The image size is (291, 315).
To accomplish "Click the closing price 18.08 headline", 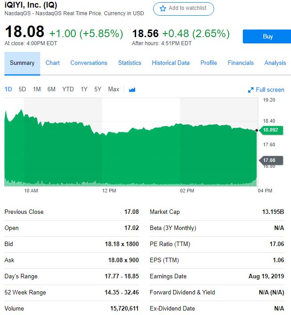I will [25, 31].
